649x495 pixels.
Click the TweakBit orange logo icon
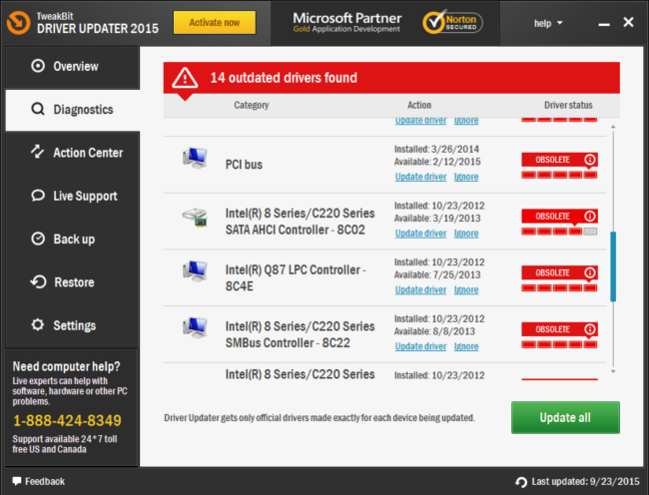(18, 22)
